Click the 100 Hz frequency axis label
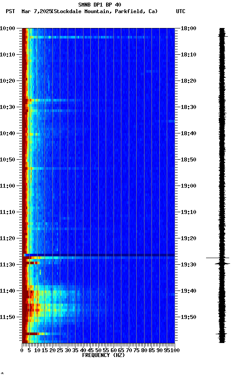 175,350
